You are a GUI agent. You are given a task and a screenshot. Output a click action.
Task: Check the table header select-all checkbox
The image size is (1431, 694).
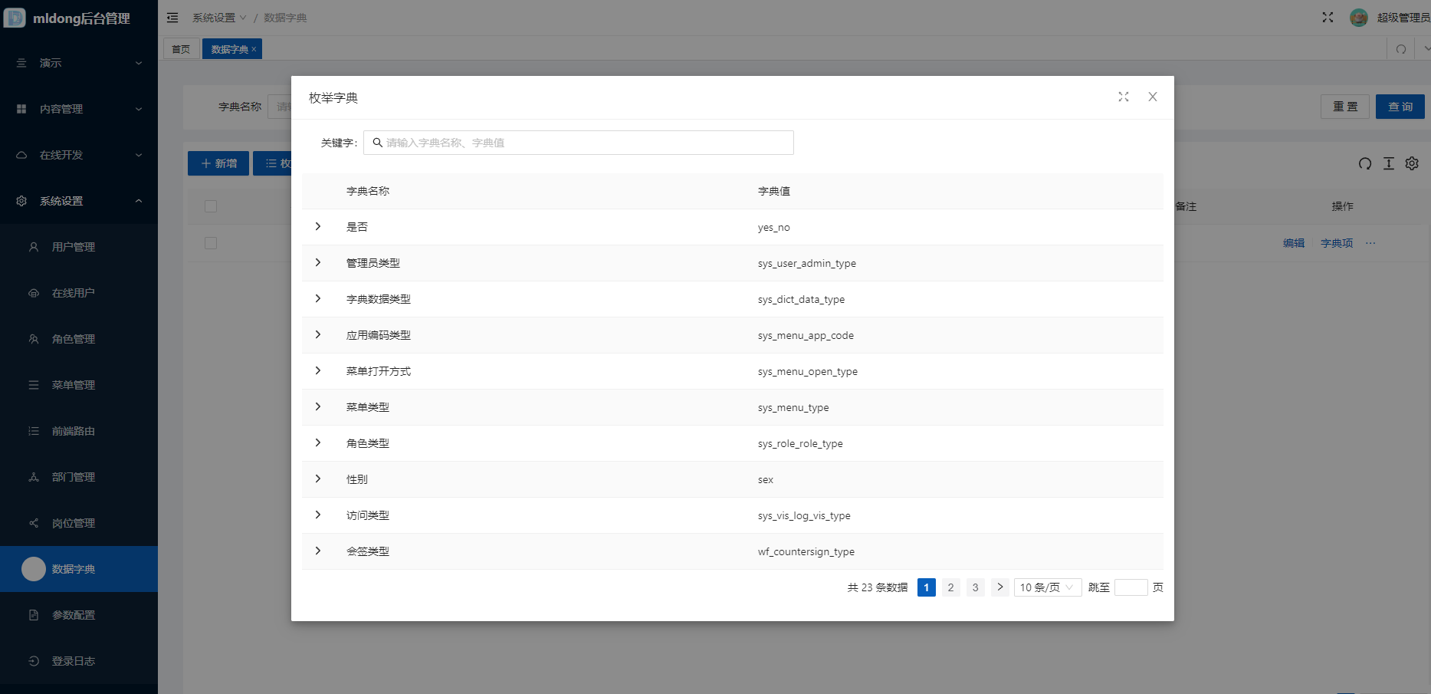(x=211, y=206)
